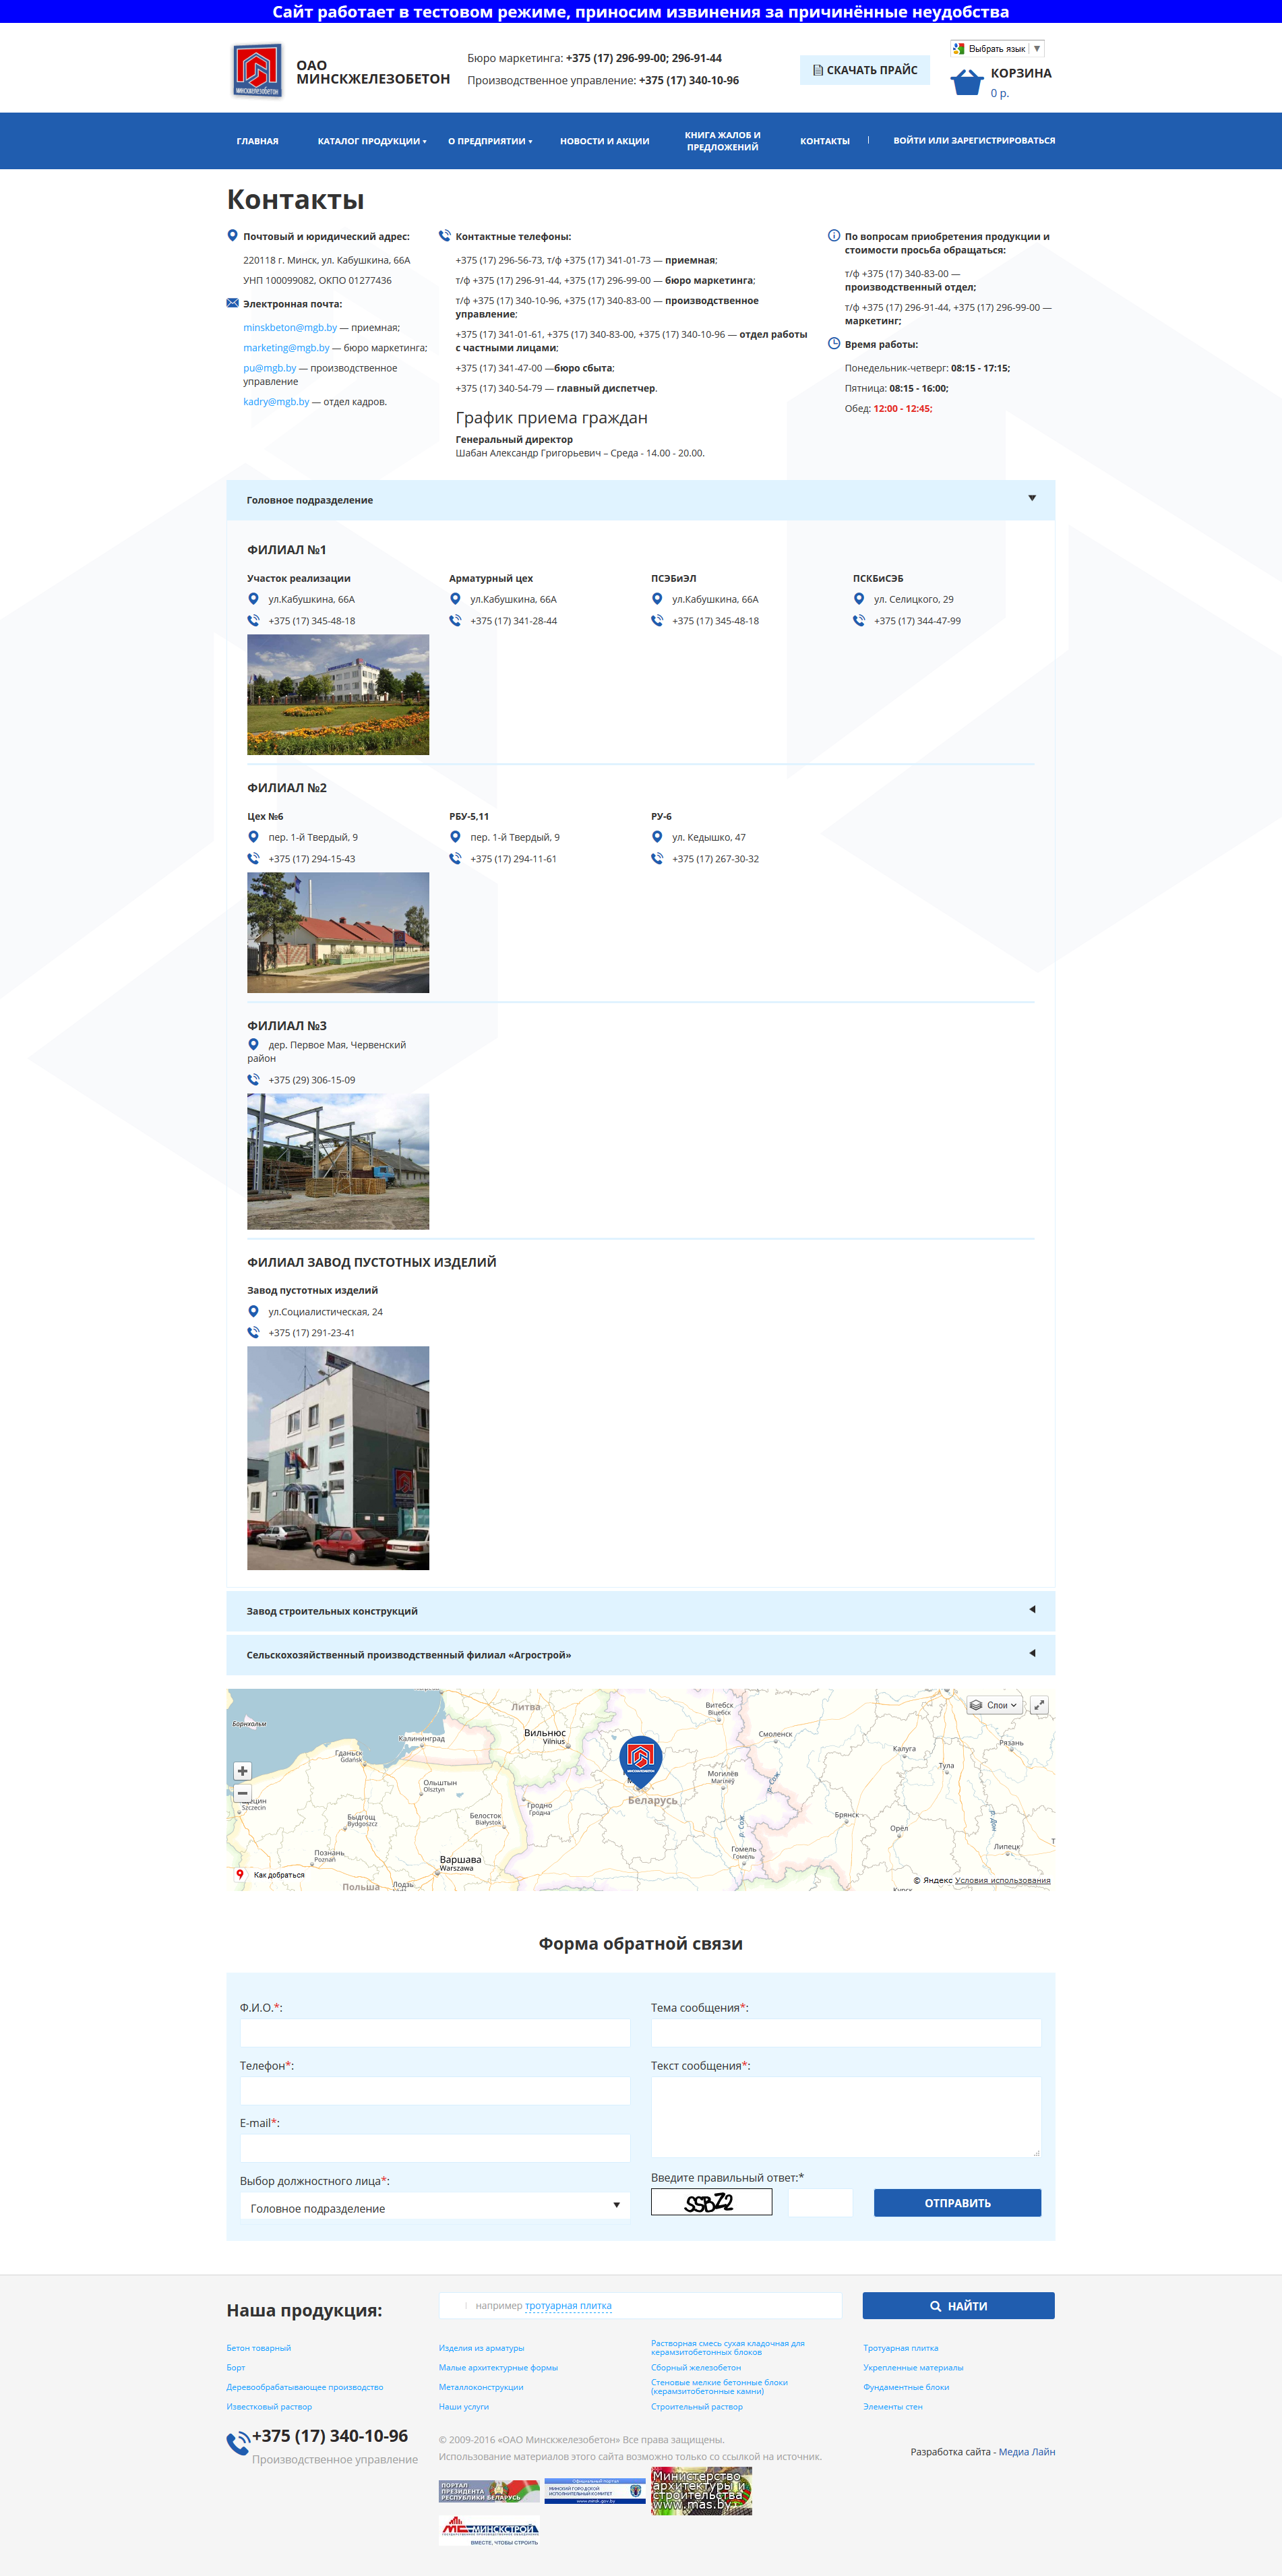1282x2576 pixels.
Task: Open Контакты in the navigation bar
Action: (825, 141)
